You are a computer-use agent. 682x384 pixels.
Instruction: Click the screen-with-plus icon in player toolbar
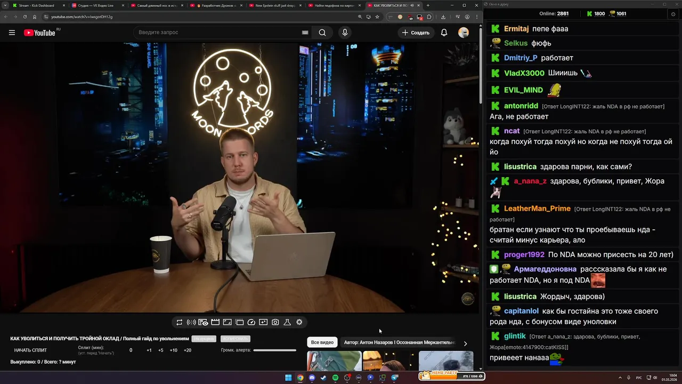pyautogui.click(x=263, y=322)
